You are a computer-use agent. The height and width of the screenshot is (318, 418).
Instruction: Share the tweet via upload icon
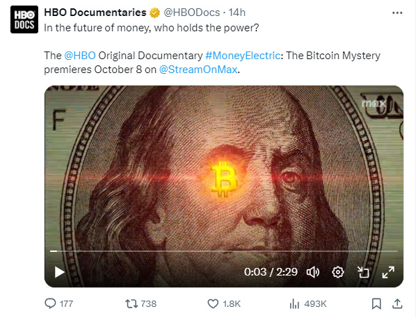pos(397,303)
